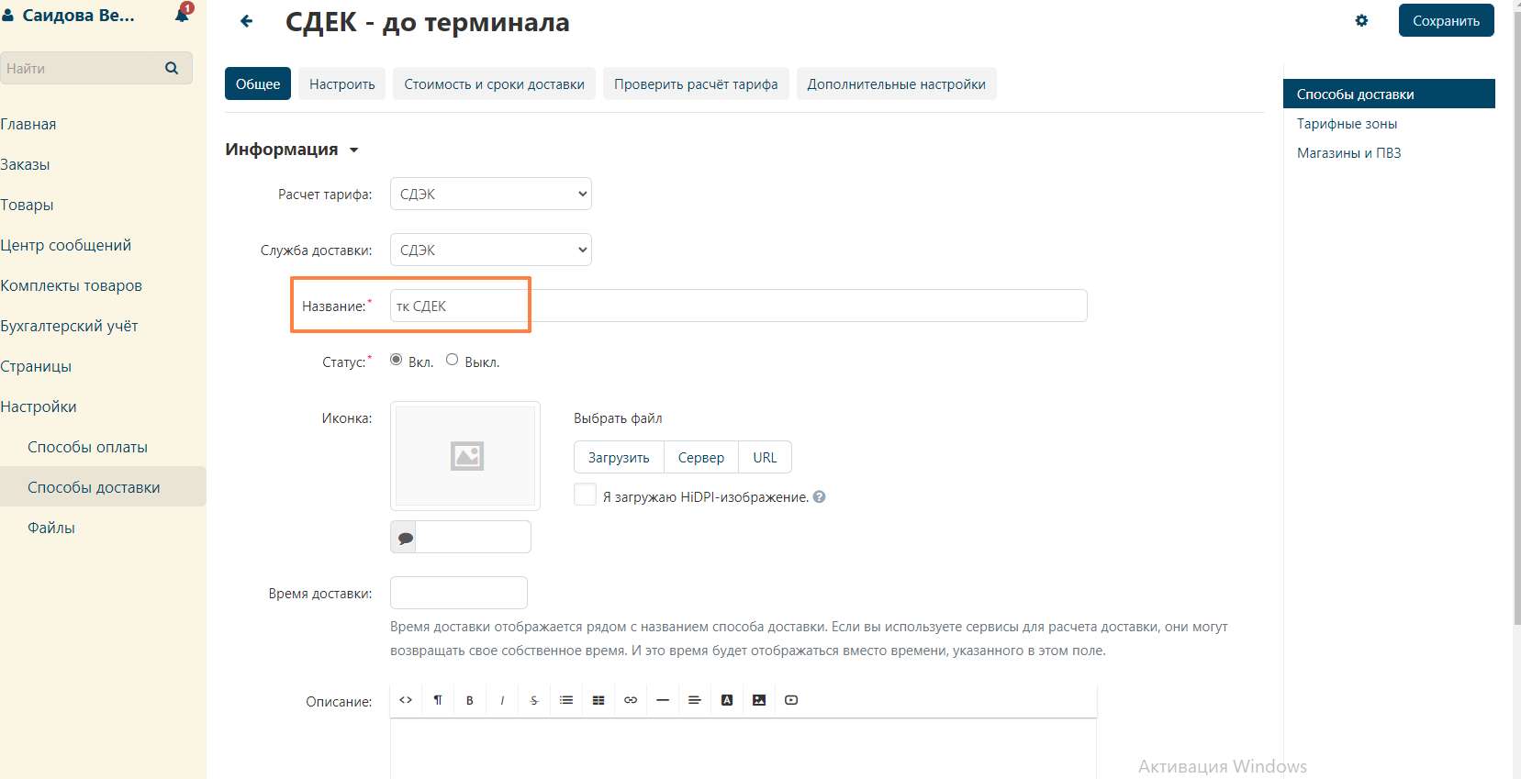Toggle HTML source code view
The image size is (1521, 779).
406,700
